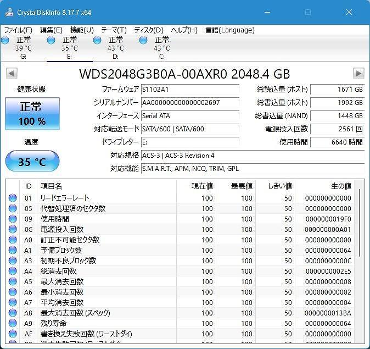
Task: Click status icon of row A5 最大消去回数
Action: coord(13,281)
